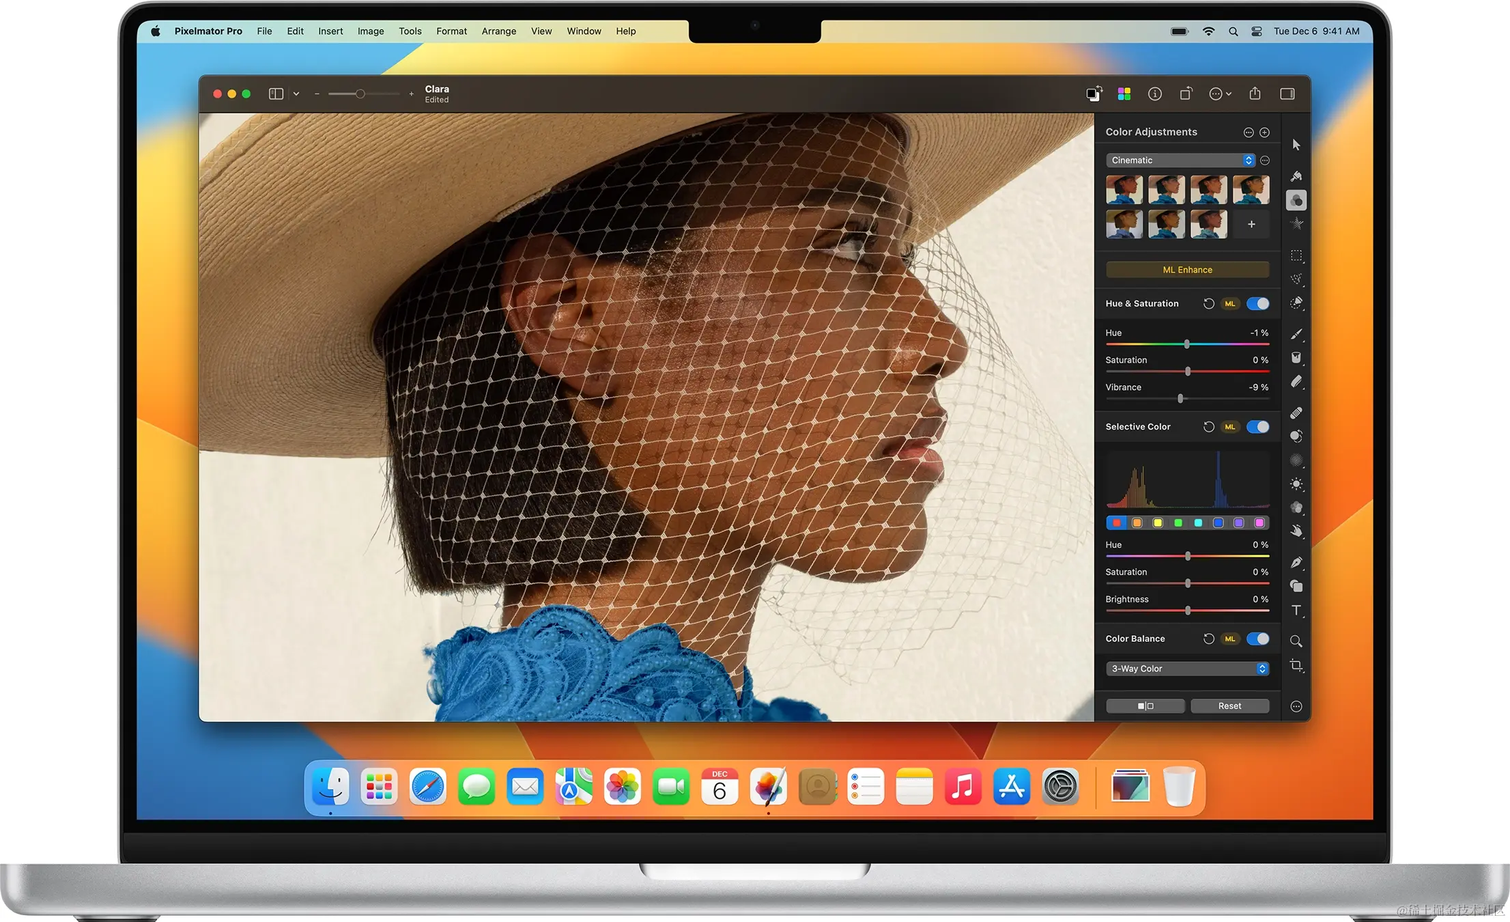The image size is (1510, 922).
Task: Select the Arrange arrow tool
Action: point(1296,145)
